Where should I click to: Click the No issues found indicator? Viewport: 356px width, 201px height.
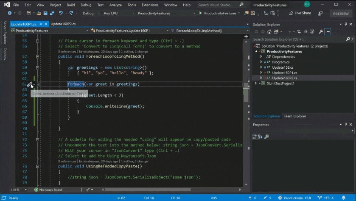(48, 190)
